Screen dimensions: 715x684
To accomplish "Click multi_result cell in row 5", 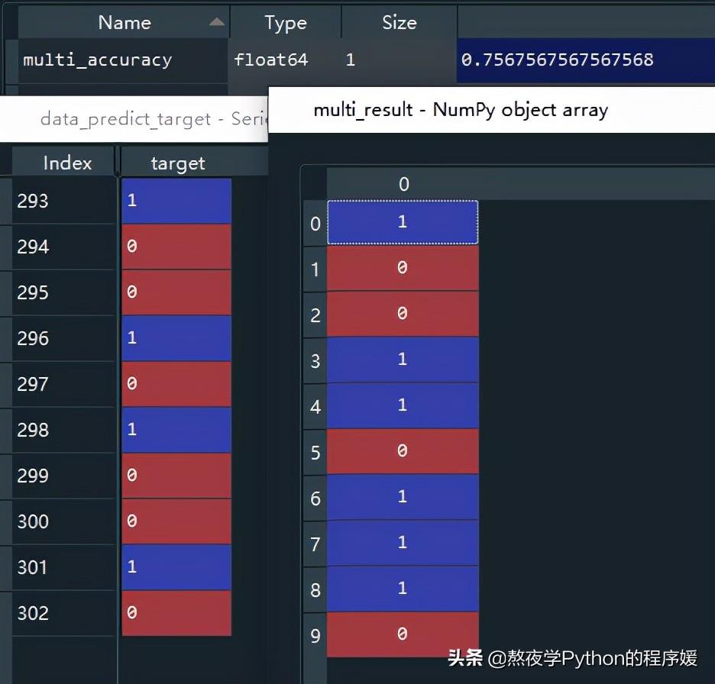I will coord(403,451).
